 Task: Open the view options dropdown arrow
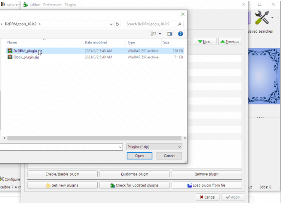click(x=160, y=34)
